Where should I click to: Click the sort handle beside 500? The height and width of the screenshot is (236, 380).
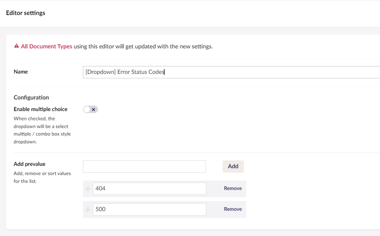point(88,209)
